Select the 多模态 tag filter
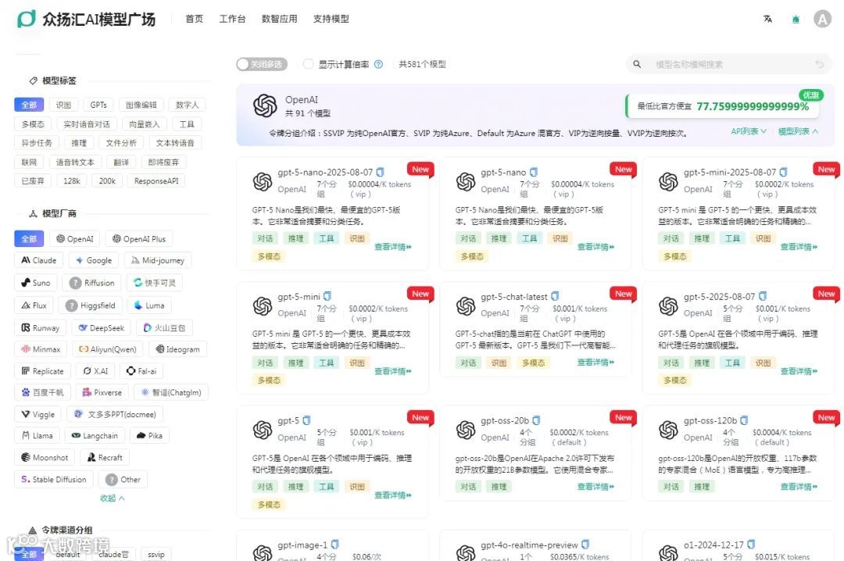 click(33, 123)
